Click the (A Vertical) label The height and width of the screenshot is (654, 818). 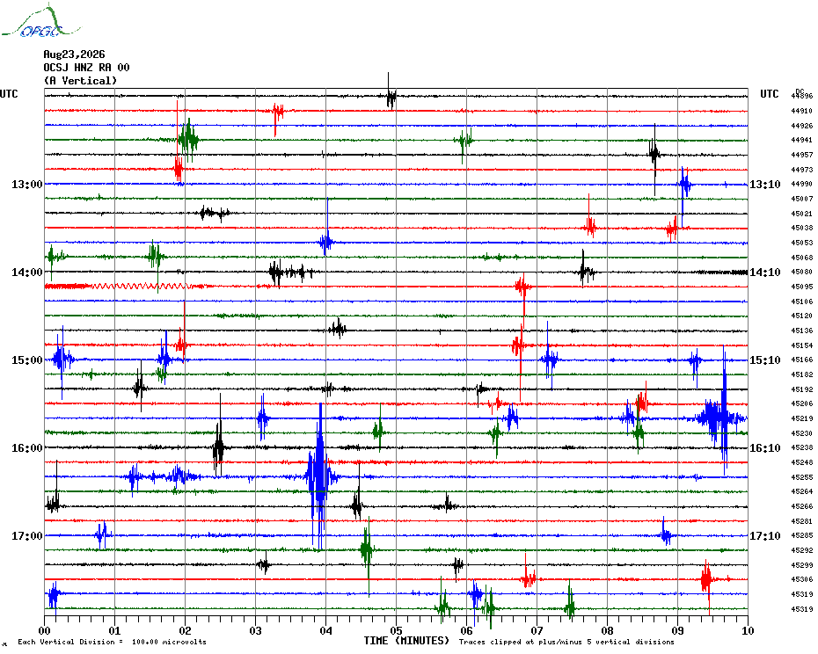click(x=80, y=81)
